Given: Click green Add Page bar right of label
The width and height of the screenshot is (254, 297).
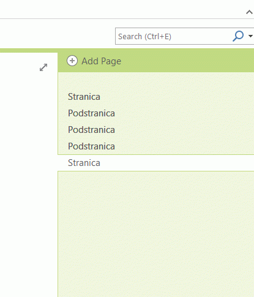Looking at the screenshot, I should 188,61.
